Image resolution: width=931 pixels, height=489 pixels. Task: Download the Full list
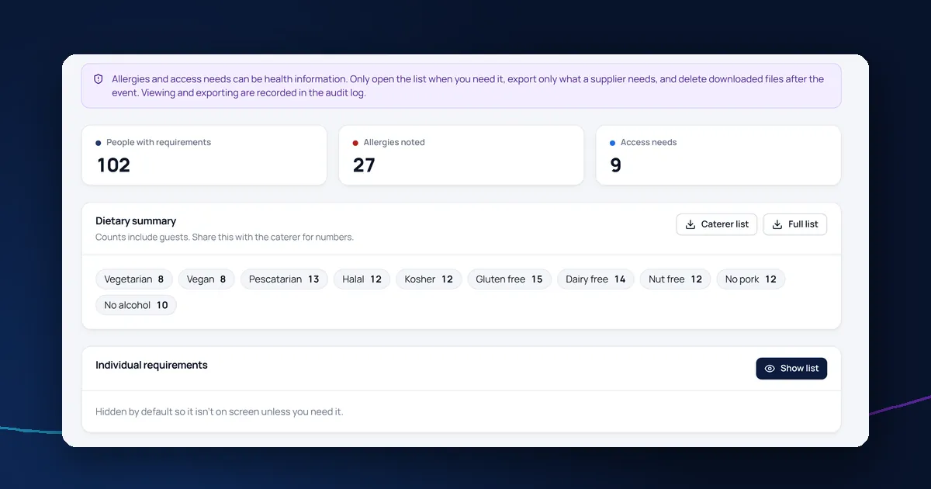point(795,224)
